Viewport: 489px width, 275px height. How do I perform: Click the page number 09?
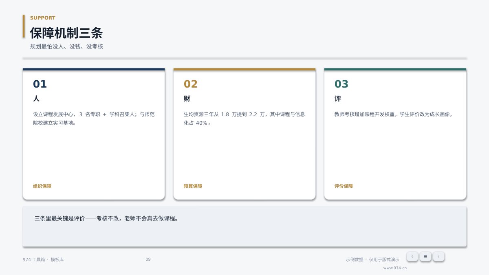coord(148,260)
